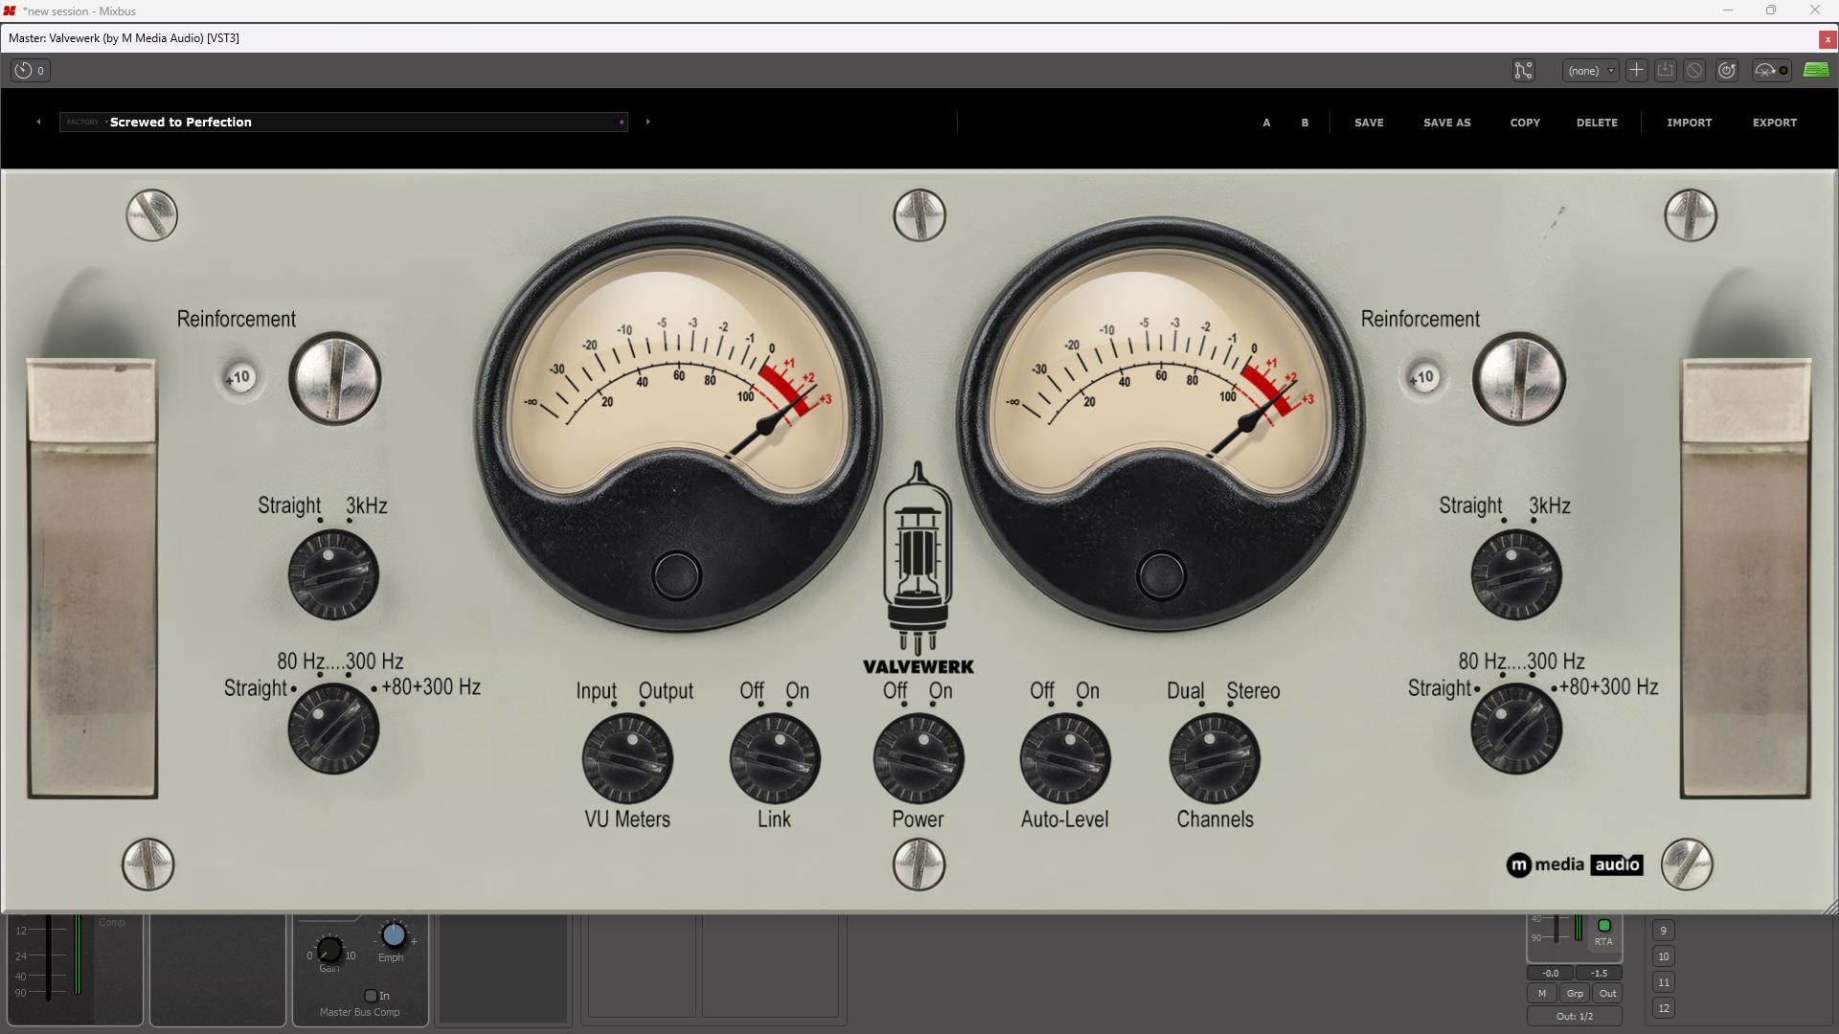Click the Out button in Mixbus
Screen dimensions: 1839x1034
point(1608,993)
